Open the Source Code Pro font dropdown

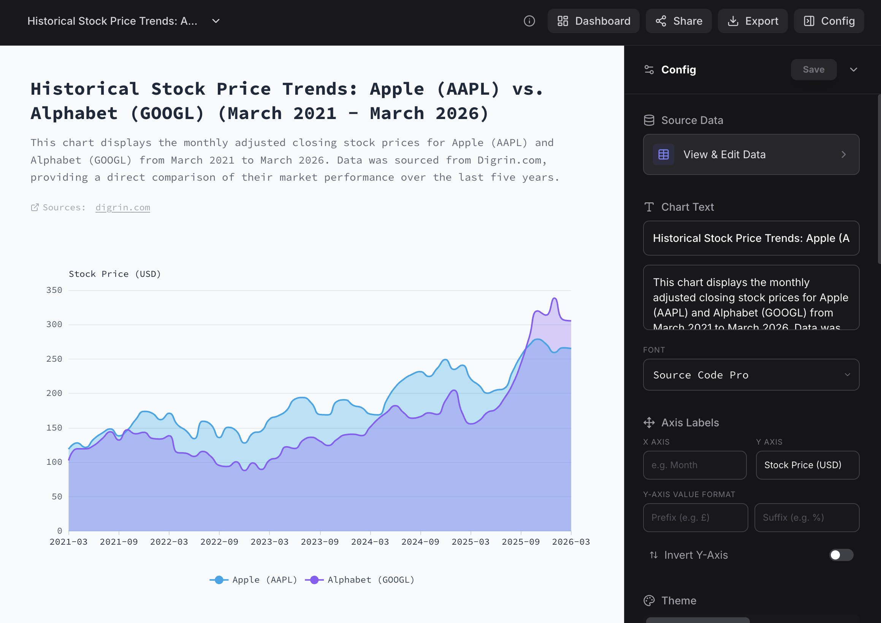coord(751,375)
